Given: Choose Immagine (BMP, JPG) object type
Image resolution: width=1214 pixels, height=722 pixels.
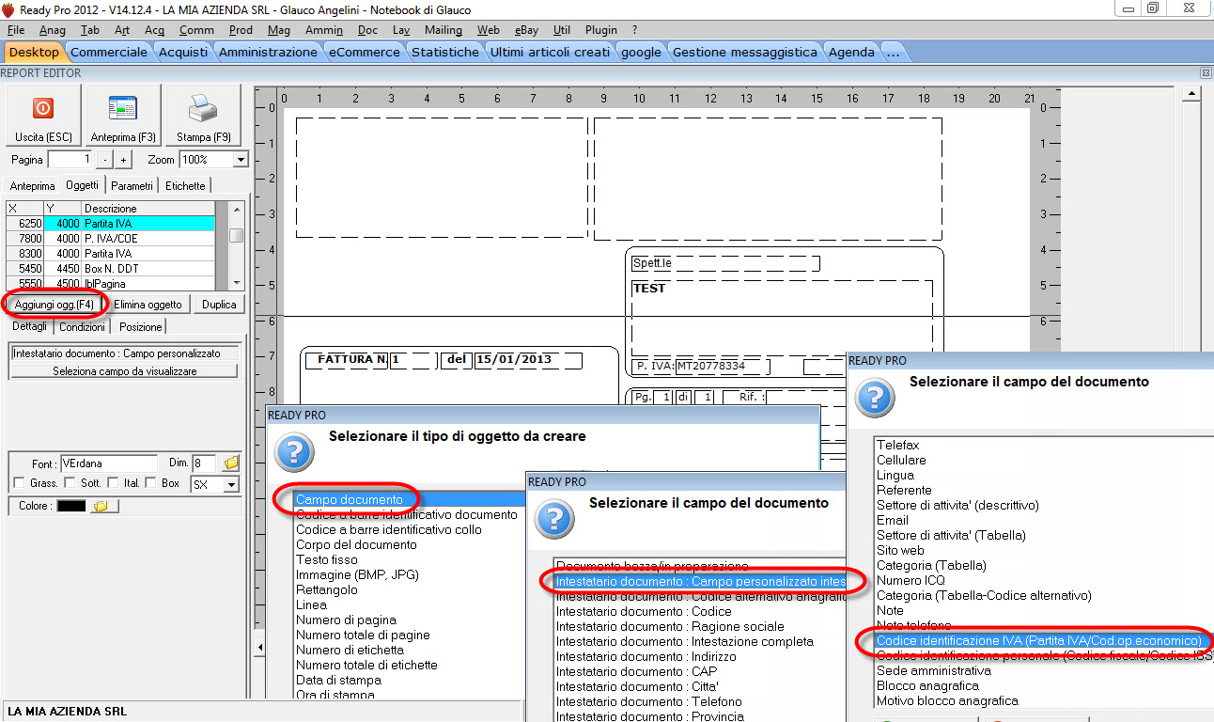Looking at the screenshot, I should 357,574.
